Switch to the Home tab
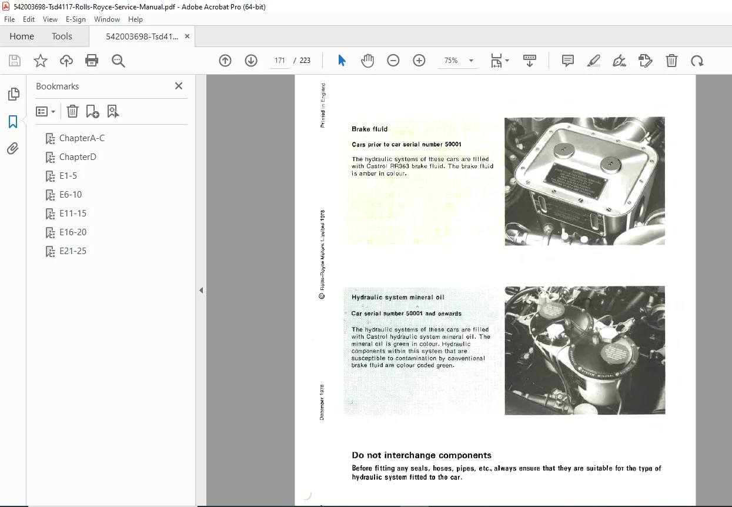Image resolution: width=732 pixels, height=507 pixels. 22,36
